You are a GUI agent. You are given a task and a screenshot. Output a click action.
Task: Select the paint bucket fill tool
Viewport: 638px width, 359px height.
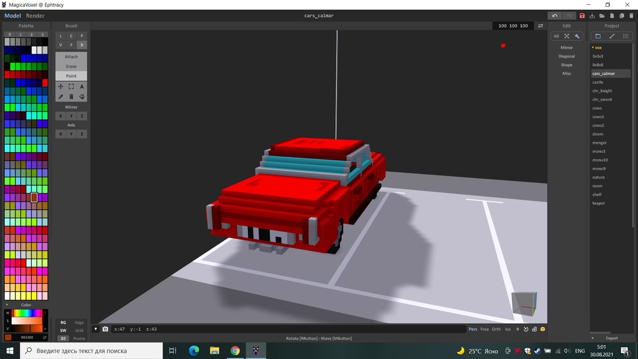[82, 97]
